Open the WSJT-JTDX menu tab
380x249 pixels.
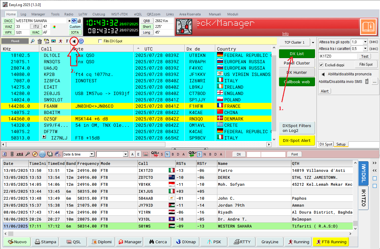[x=119, y=14]
